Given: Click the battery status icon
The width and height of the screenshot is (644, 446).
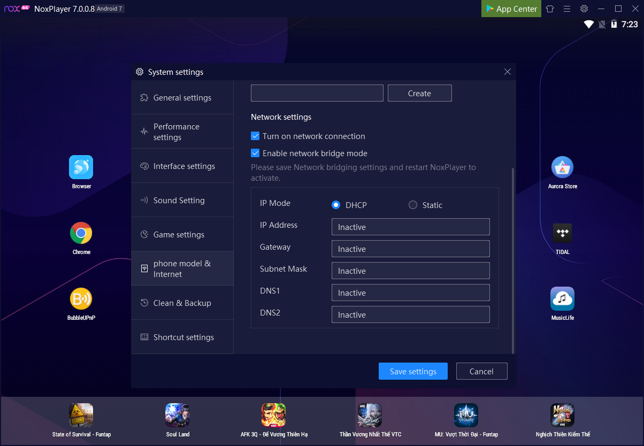Looking at the screenshot, I should [614, 24].
